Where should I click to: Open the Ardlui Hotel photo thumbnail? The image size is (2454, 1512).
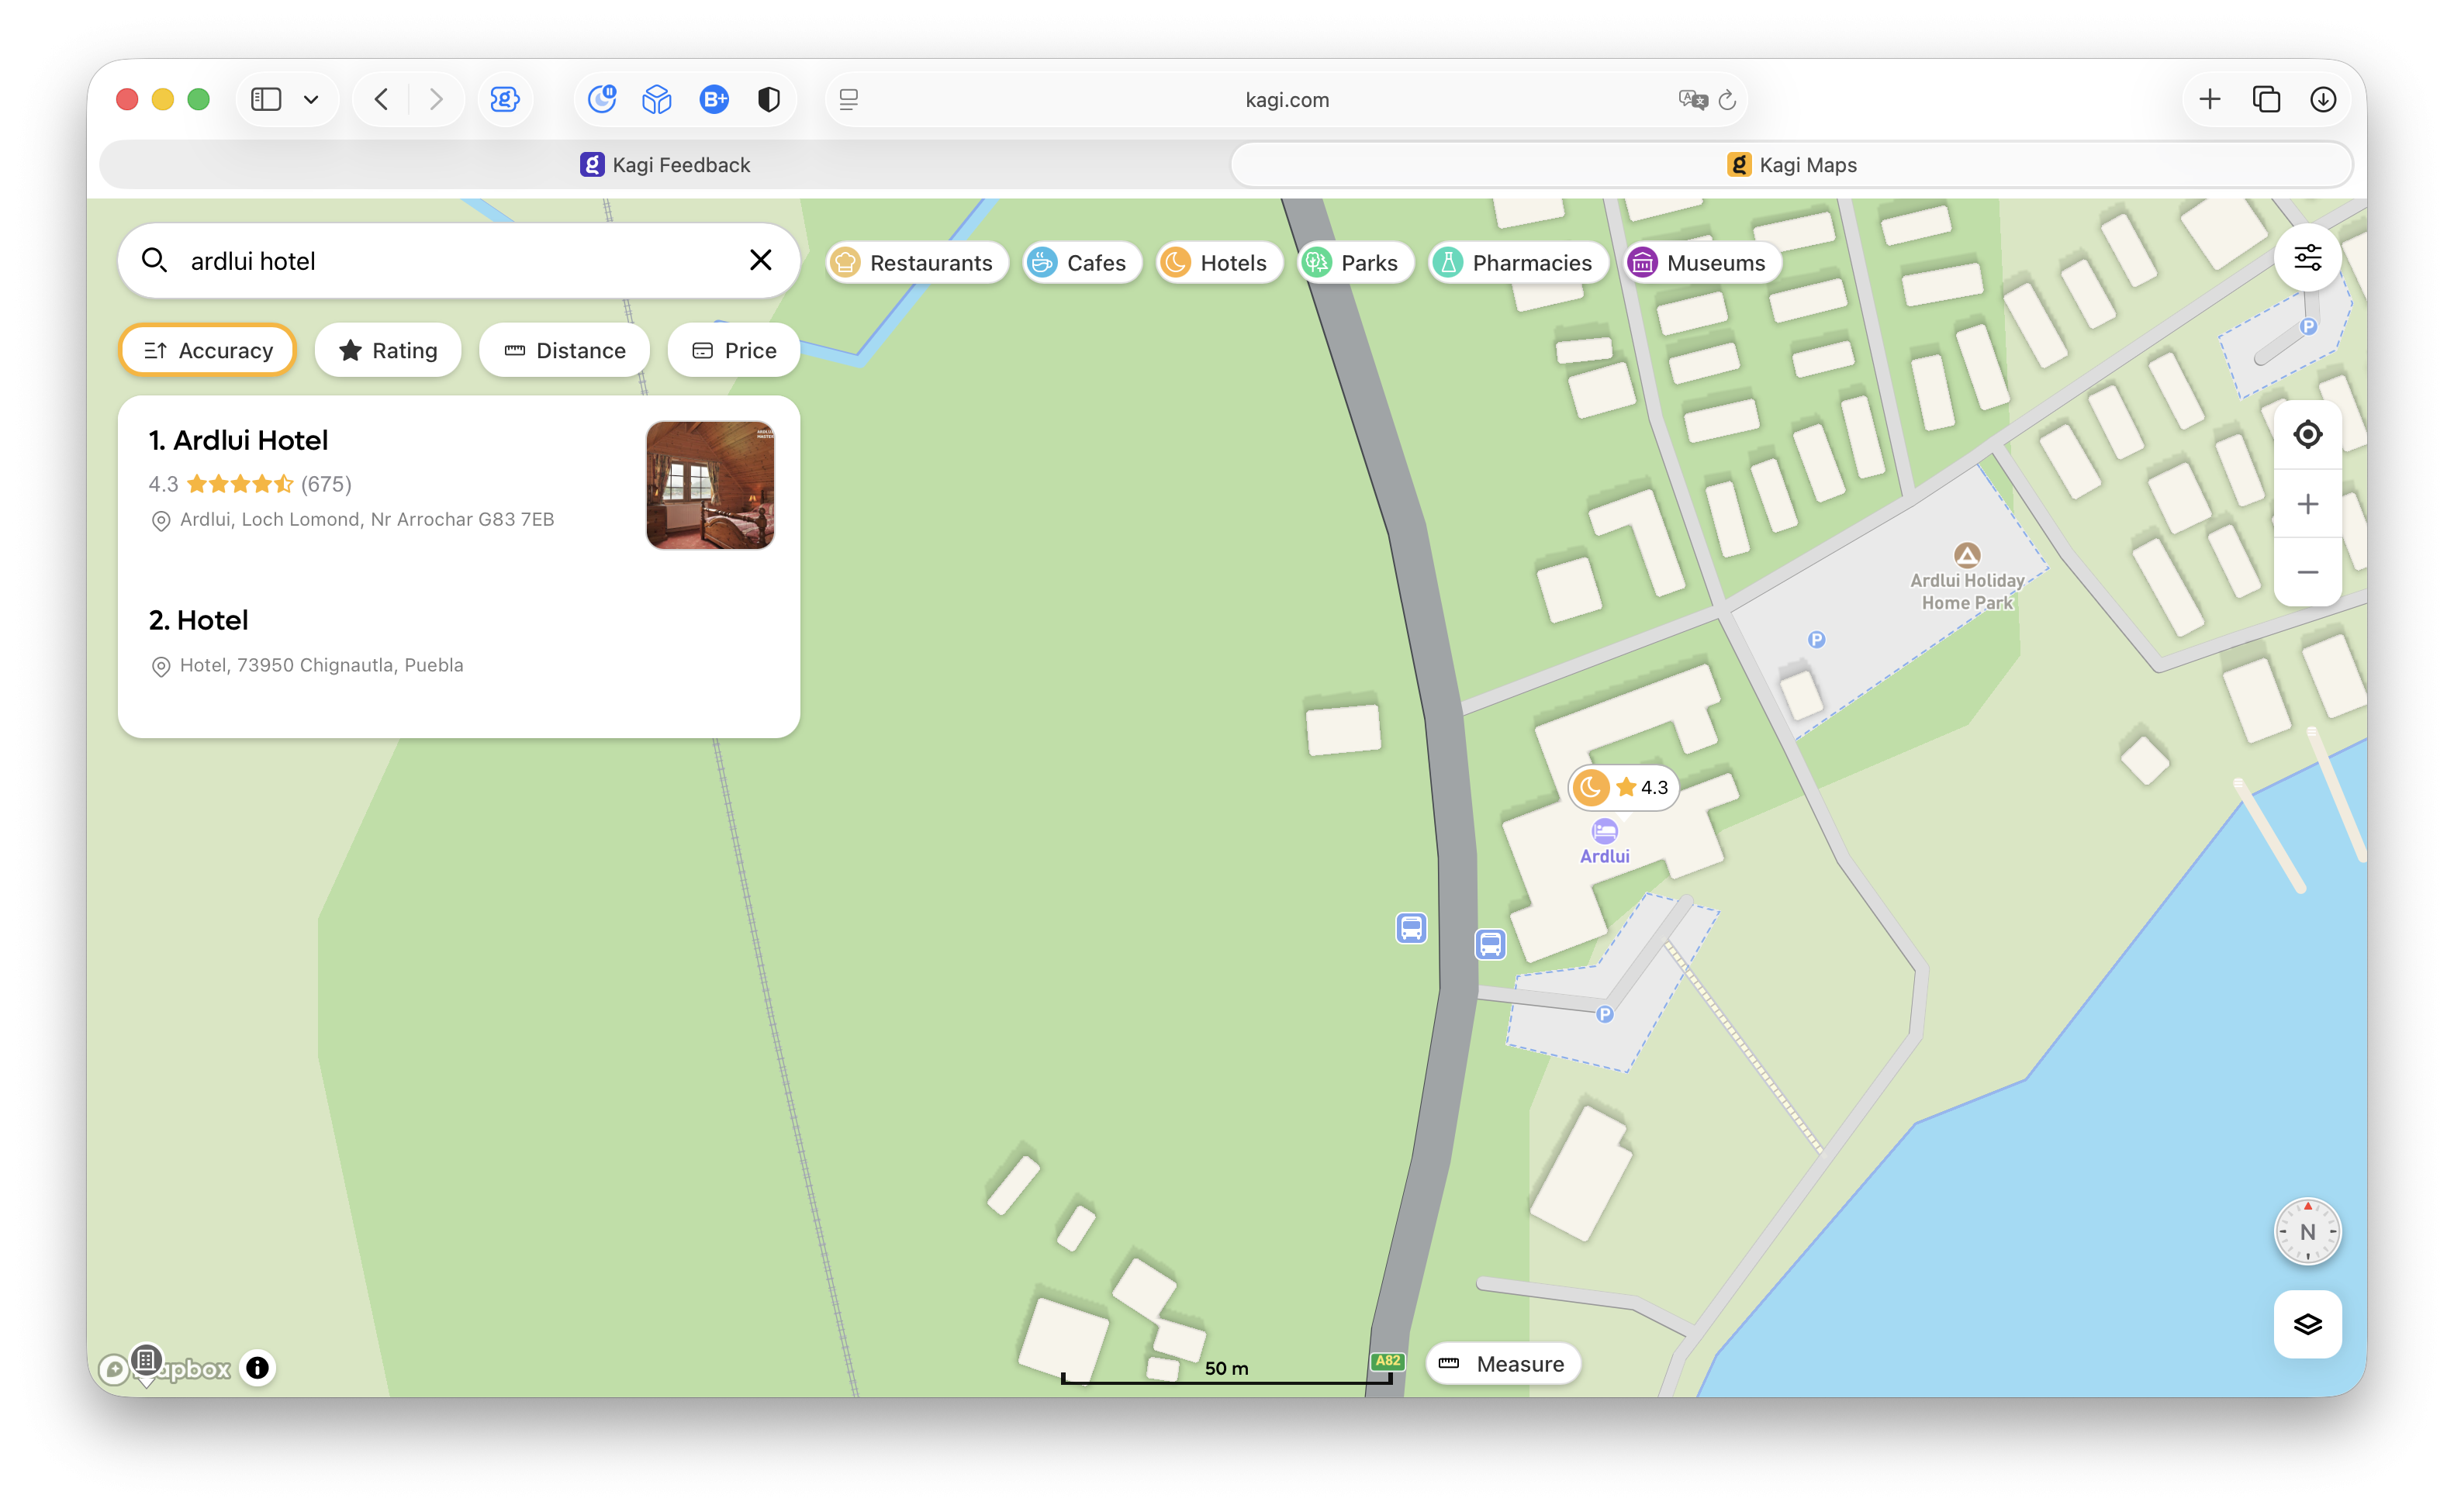709,485
